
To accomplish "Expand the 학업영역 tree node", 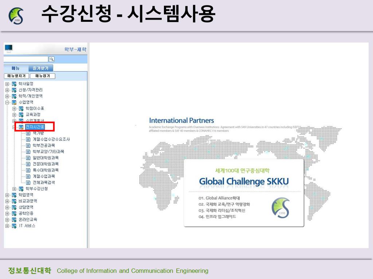I will [x=7, y=195].
